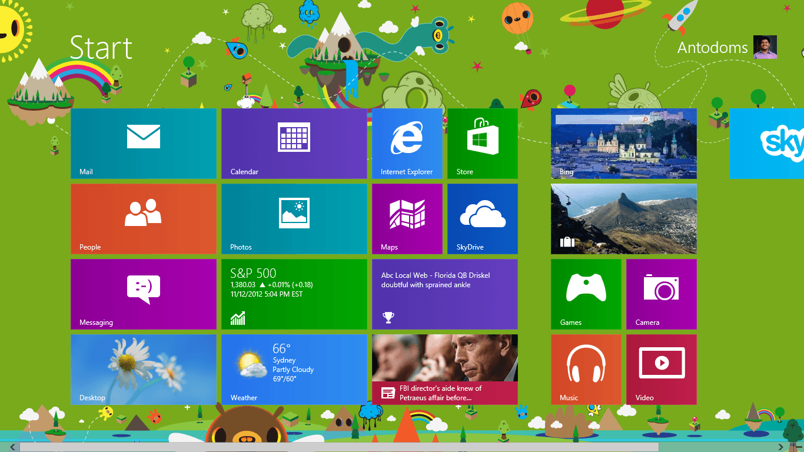Check Sydney weather via the Weather tile
804x452 pixels.
coord(294,369)
